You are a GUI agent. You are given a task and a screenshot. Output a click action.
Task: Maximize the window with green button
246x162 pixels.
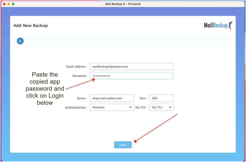tap(13, 4)
